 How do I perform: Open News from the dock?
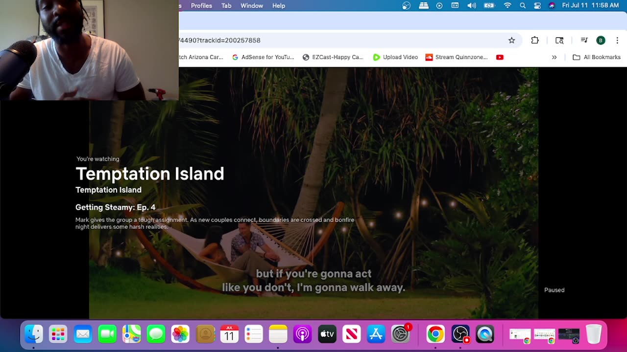pyautogui.click(x=351, y=334)
